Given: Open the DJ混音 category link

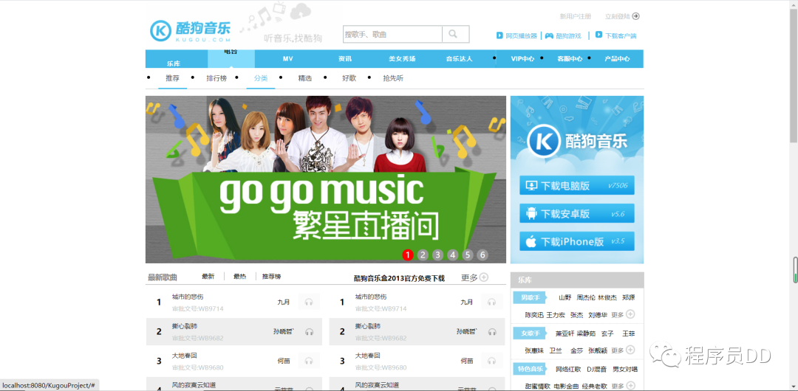Looking at the screenshot, I should (596, 369).
